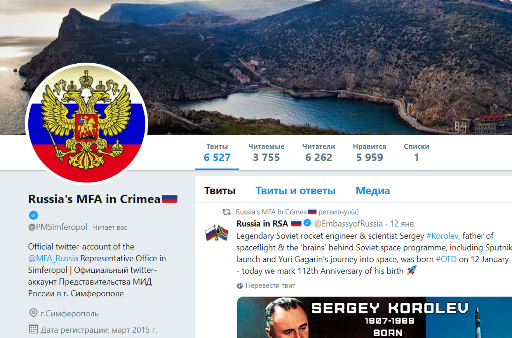The width and height of the screenshot is (512, 338).
Task: View the Нравится 5 959 likes
Action: coord(369,152)
